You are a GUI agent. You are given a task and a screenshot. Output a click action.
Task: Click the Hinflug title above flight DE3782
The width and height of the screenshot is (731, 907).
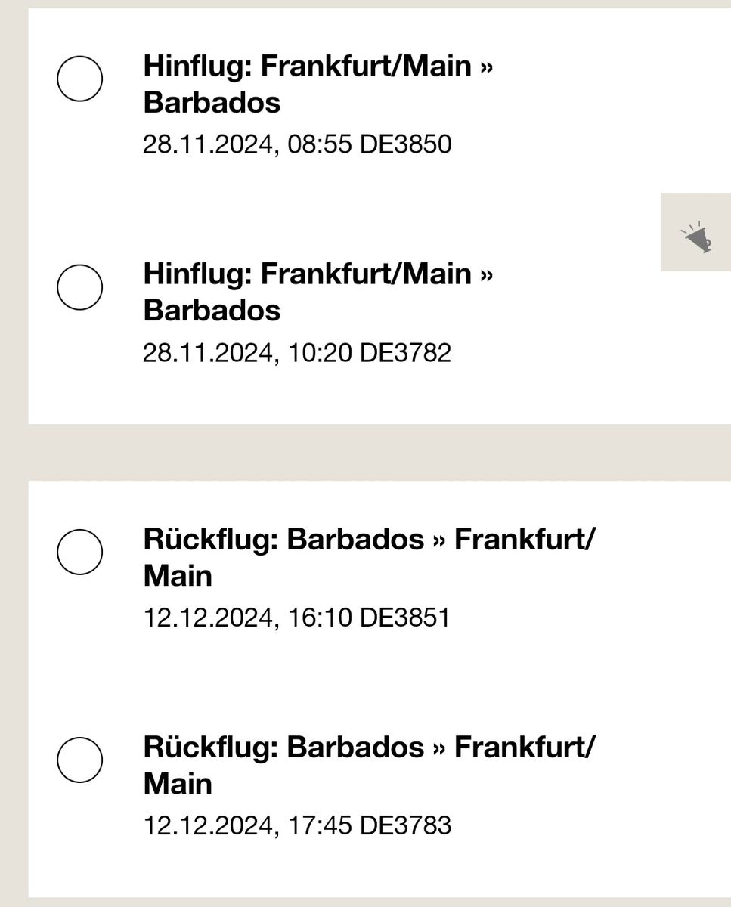[317, 292]
